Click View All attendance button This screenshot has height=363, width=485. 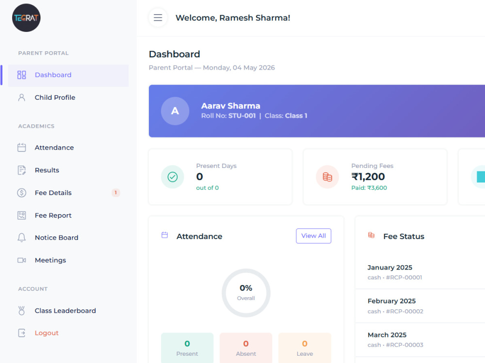tap(313, 236)
